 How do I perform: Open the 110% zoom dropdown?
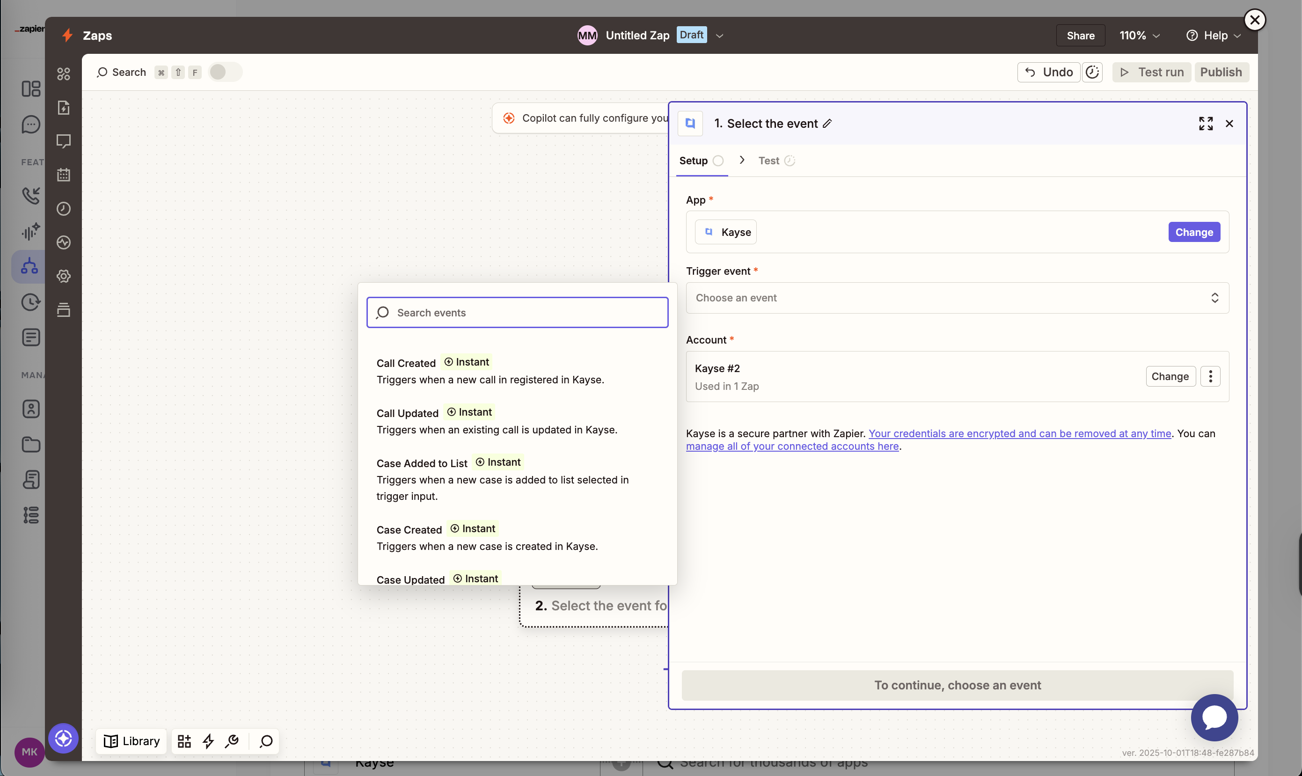(x=1139, y=35)
